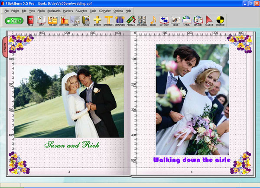Select the Audio music note icon

pos(153,21)
